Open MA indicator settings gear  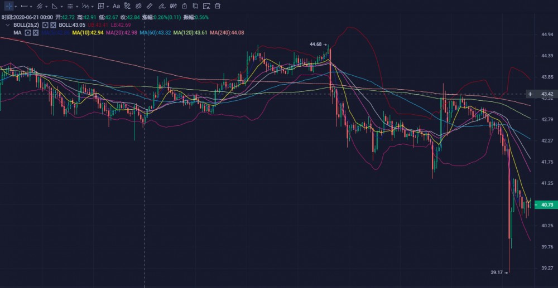pos(27,33)
